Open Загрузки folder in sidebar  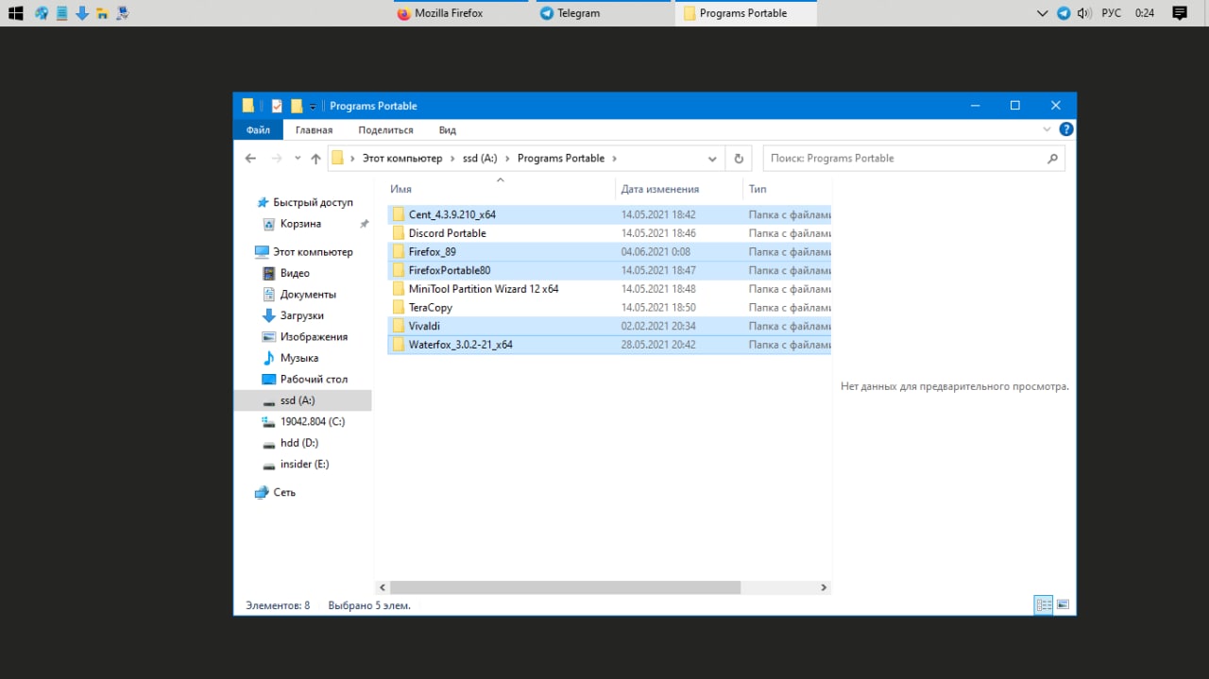[293, 315]
